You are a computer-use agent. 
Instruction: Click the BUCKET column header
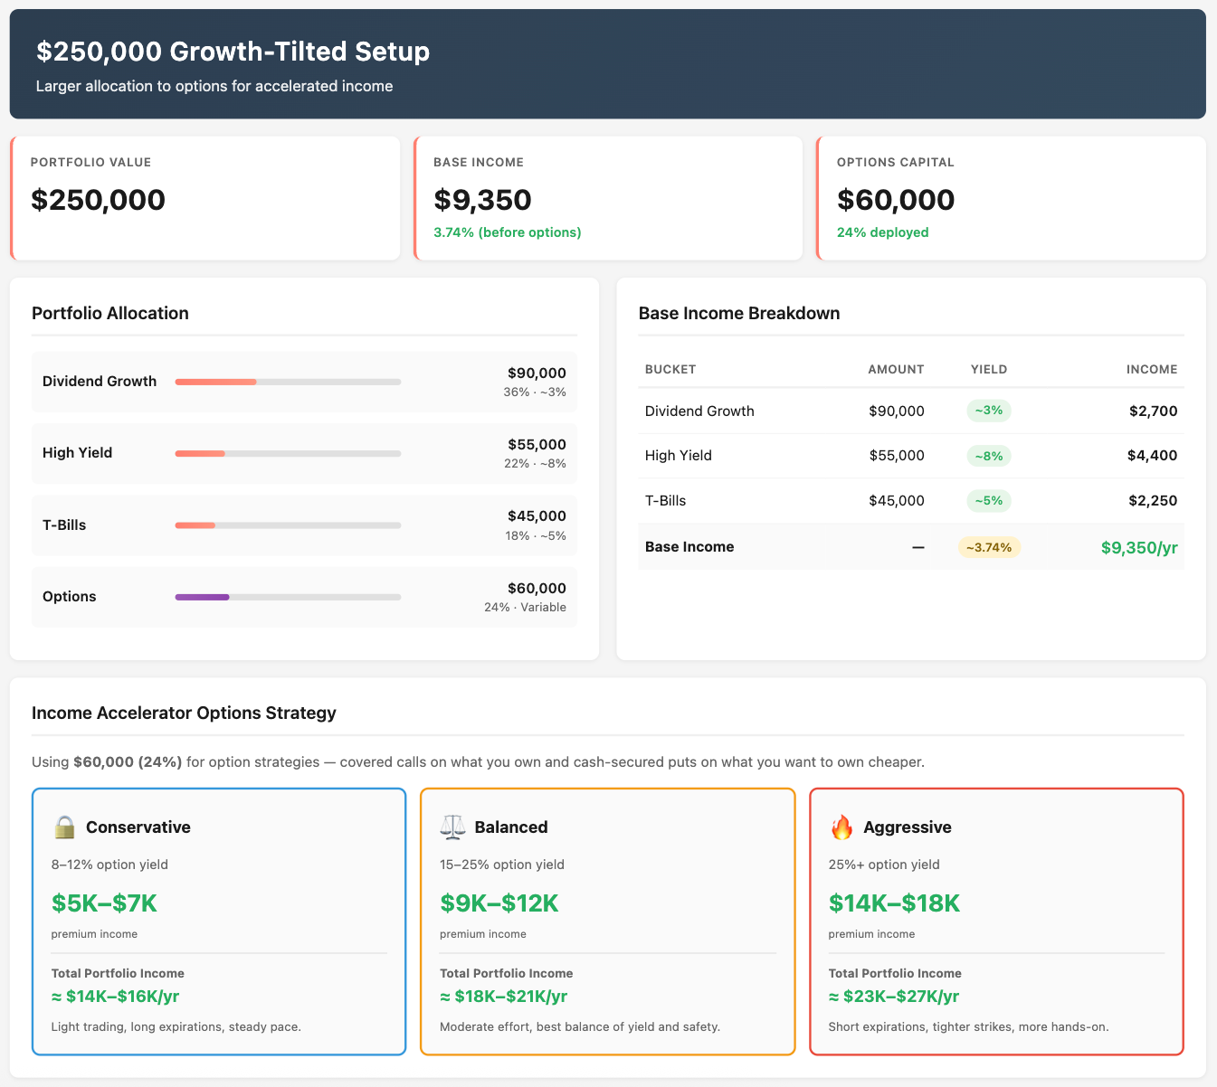pyautogui.click(x=670, y=369)
